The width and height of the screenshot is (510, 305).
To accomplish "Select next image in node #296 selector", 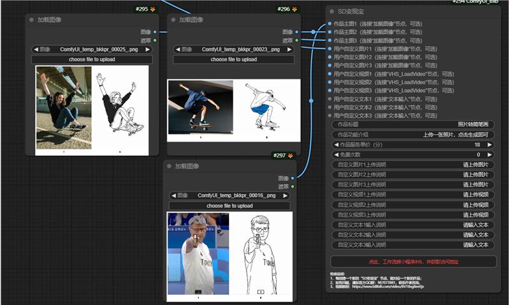I will click(289, 50).
